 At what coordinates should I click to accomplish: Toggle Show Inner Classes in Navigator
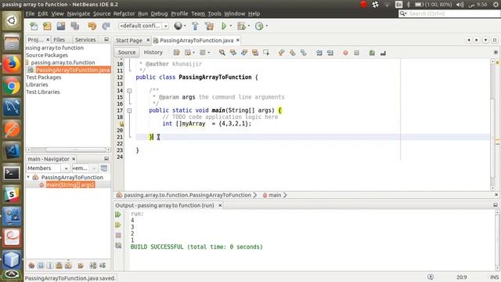pyautogui.click(x=68, y=266)
